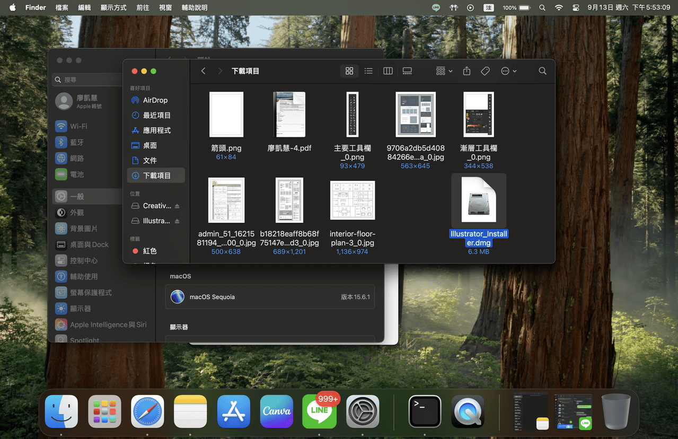
Task: Open the 編輯 menu in menu bar
Action: [x=84, y=8]
